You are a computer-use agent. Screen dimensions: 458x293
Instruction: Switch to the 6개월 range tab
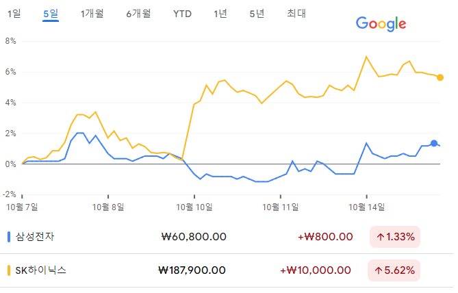click(138, 14)
